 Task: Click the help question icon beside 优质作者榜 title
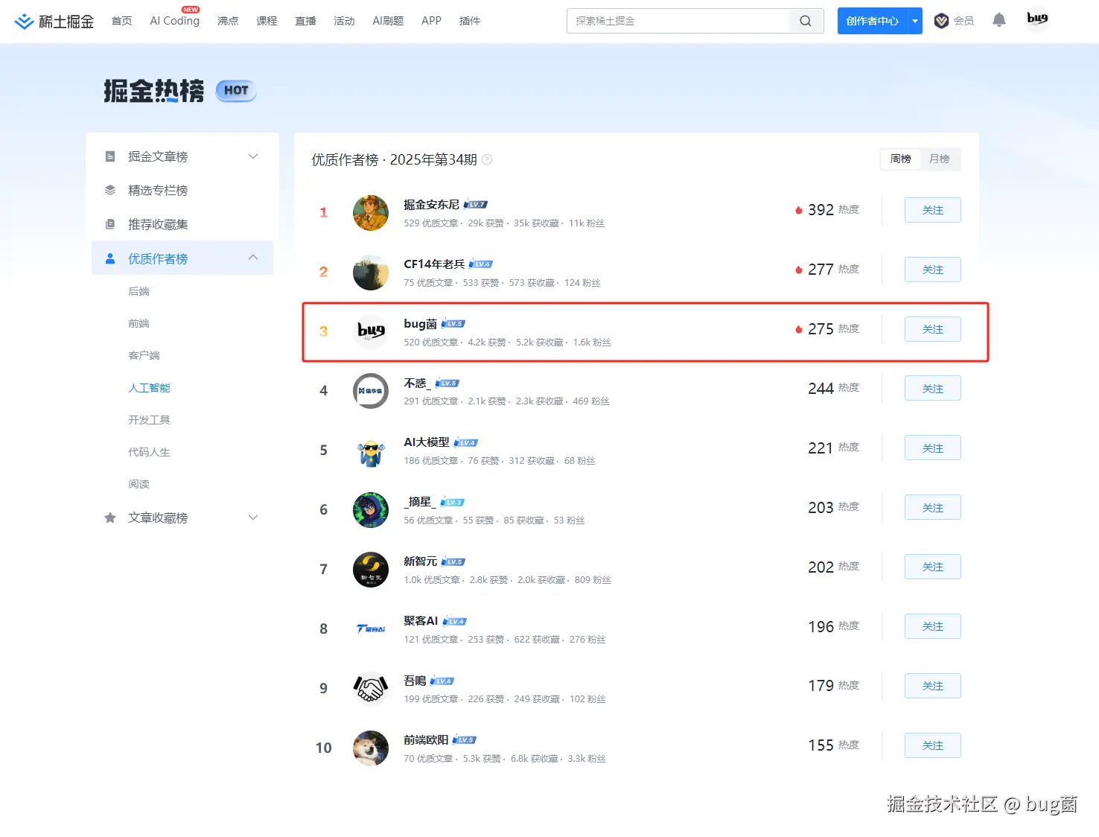click(x=487, y=159)
